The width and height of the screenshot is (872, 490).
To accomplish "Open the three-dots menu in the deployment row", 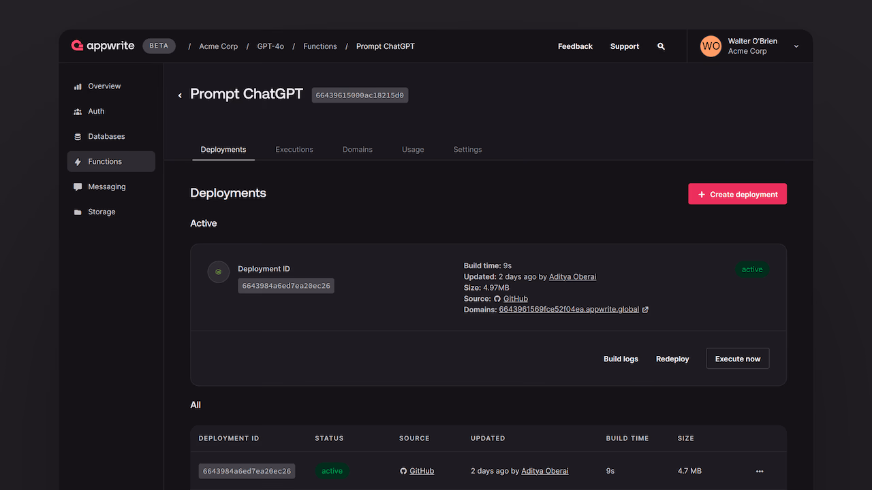I will click(x=760, y=471).
